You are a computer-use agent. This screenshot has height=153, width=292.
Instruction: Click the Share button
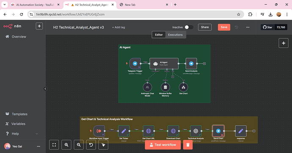tap(205, 27)
